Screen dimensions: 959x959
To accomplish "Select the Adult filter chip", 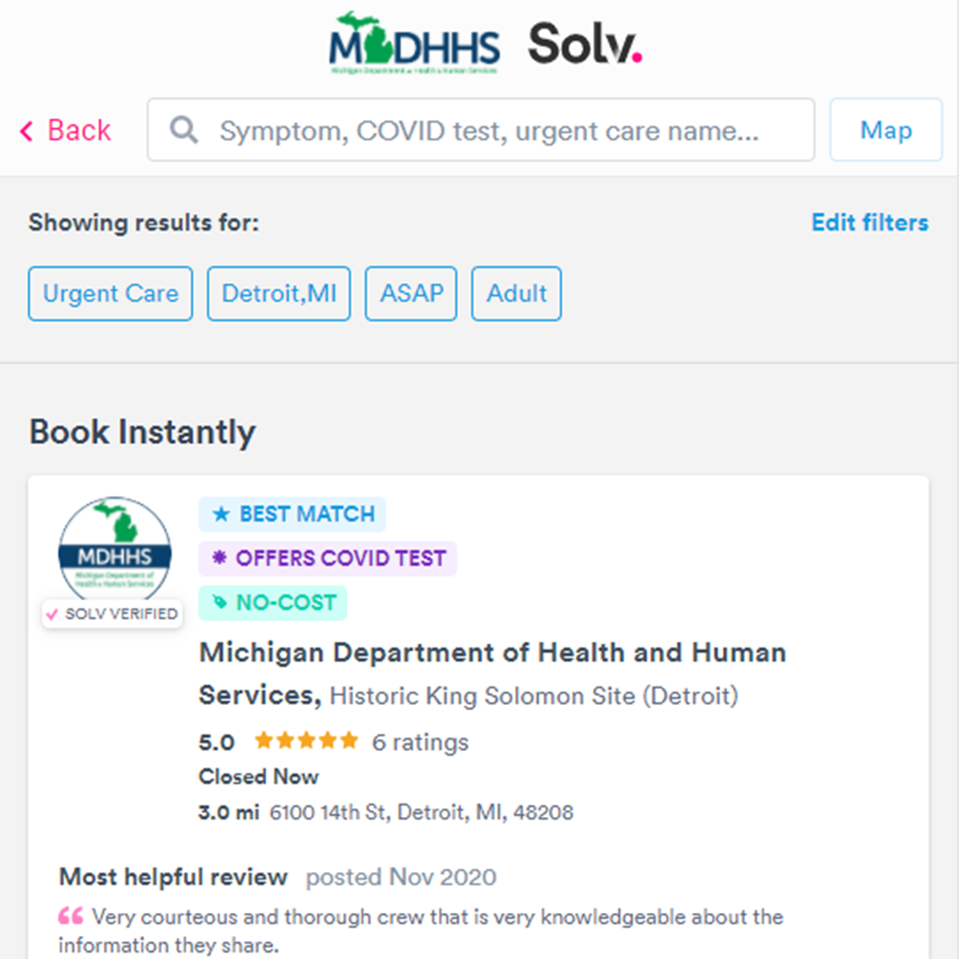I will (x=516, y=294).
